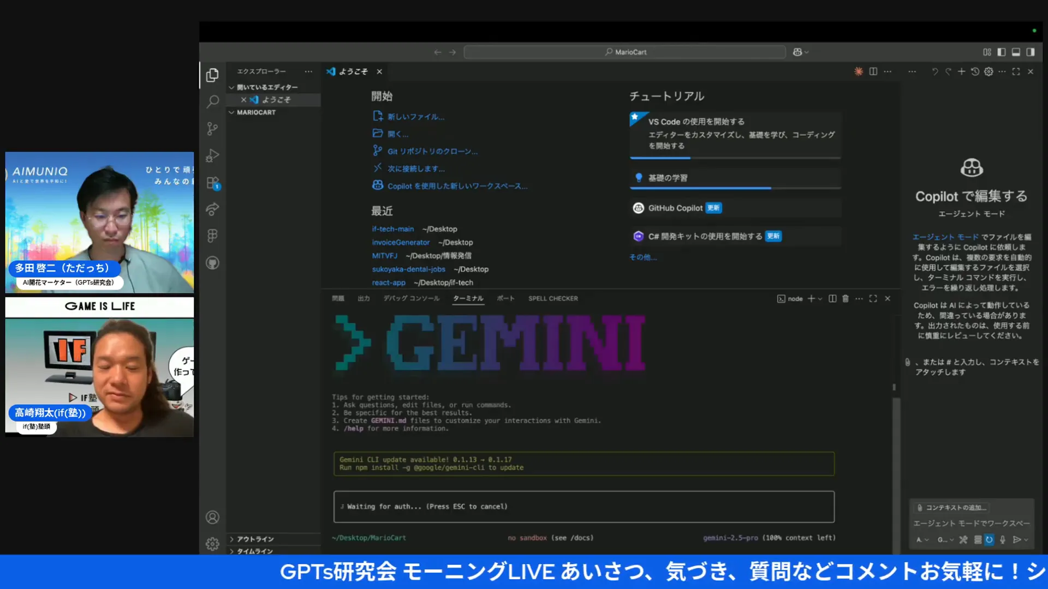Create a new terminal with plus
The height and width of the screenshot is (589, 1048).
pyautogui.click(x=811, y=298)
